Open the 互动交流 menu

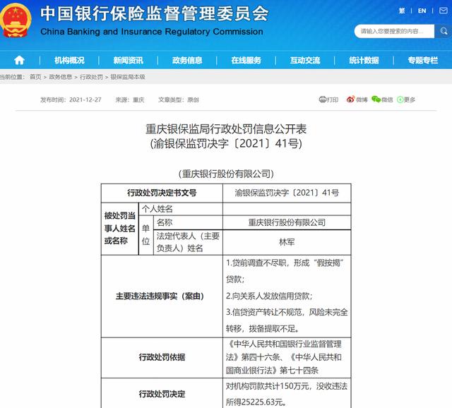tap(305, 60)
